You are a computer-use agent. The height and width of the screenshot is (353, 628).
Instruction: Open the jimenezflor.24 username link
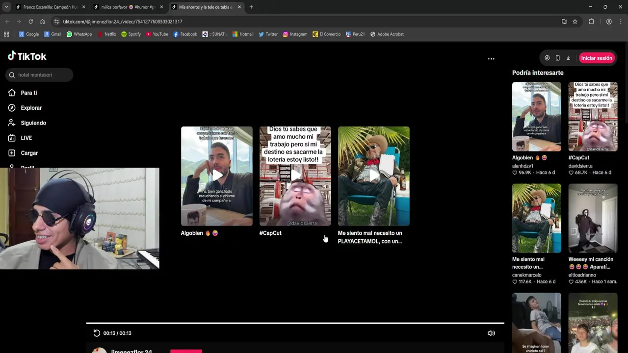point(131,351)
